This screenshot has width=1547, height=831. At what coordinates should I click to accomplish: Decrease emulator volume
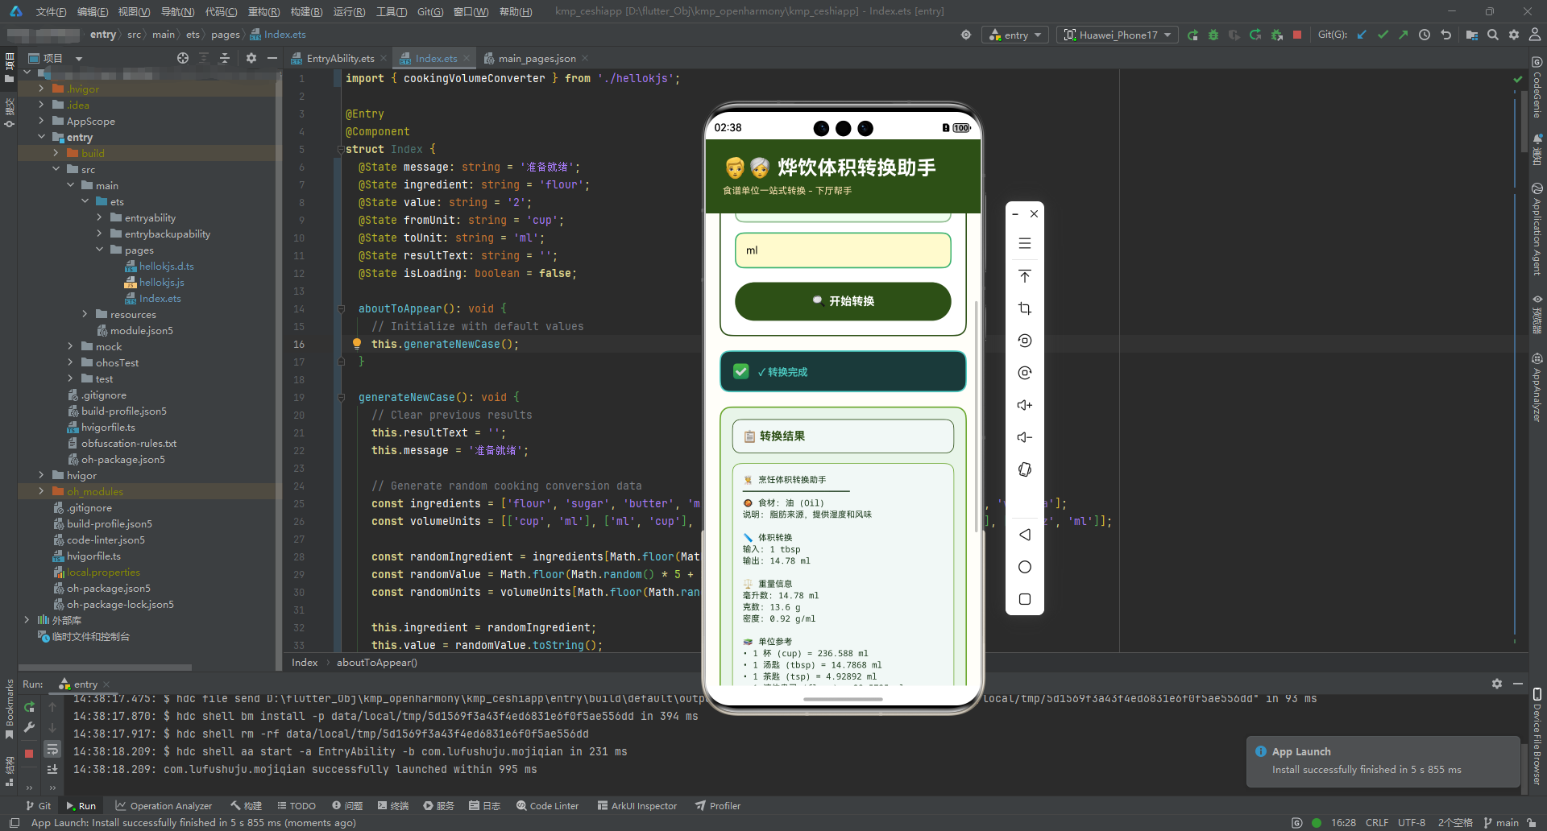pos(1025,437)
